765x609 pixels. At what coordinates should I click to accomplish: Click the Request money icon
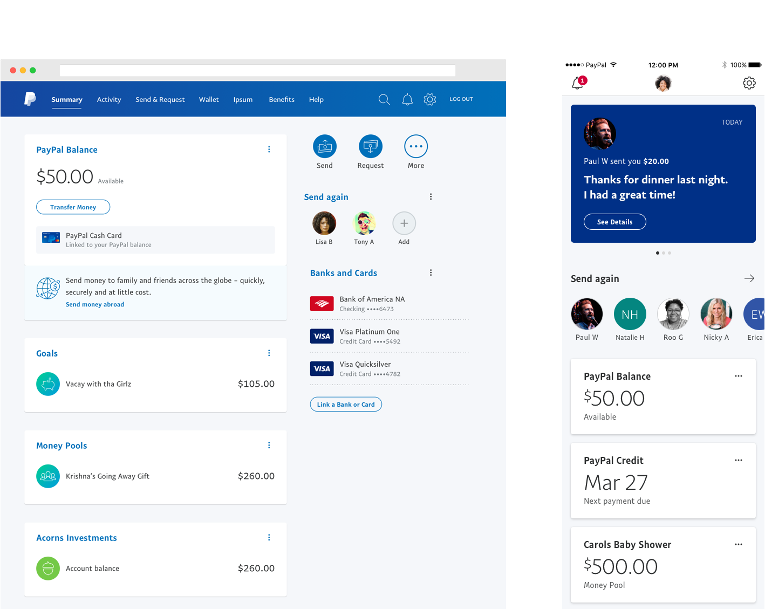coord(370,146)
